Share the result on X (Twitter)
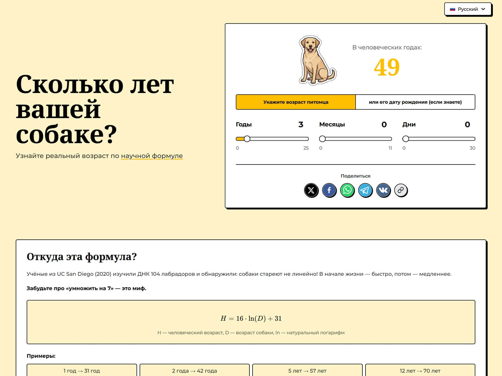502x376 pixels. point(311,190)
